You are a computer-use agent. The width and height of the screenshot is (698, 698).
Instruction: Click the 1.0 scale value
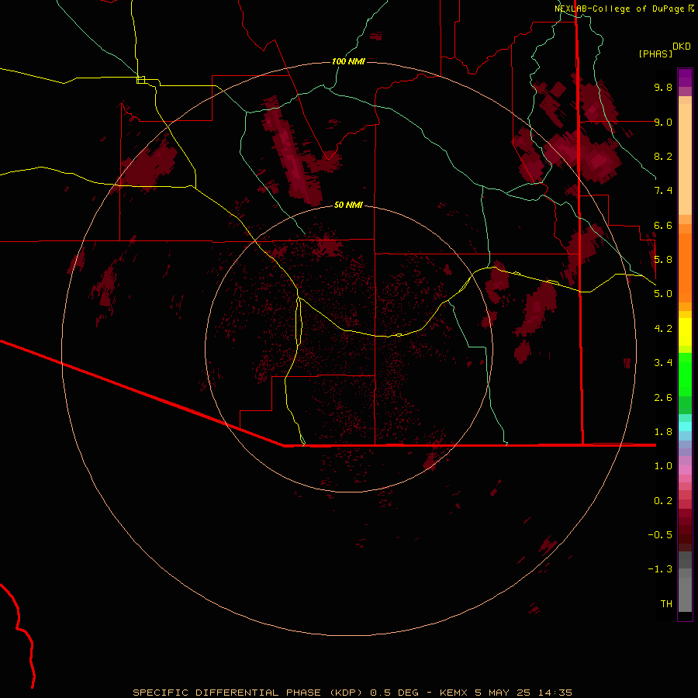point(663,466)
